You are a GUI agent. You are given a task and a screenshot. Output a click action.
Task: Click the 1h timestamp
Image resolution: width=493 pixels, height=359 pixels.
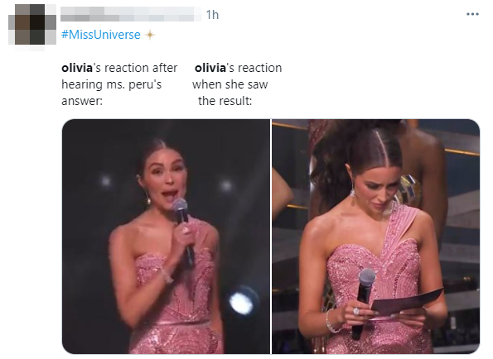click(x=212, y=15)
